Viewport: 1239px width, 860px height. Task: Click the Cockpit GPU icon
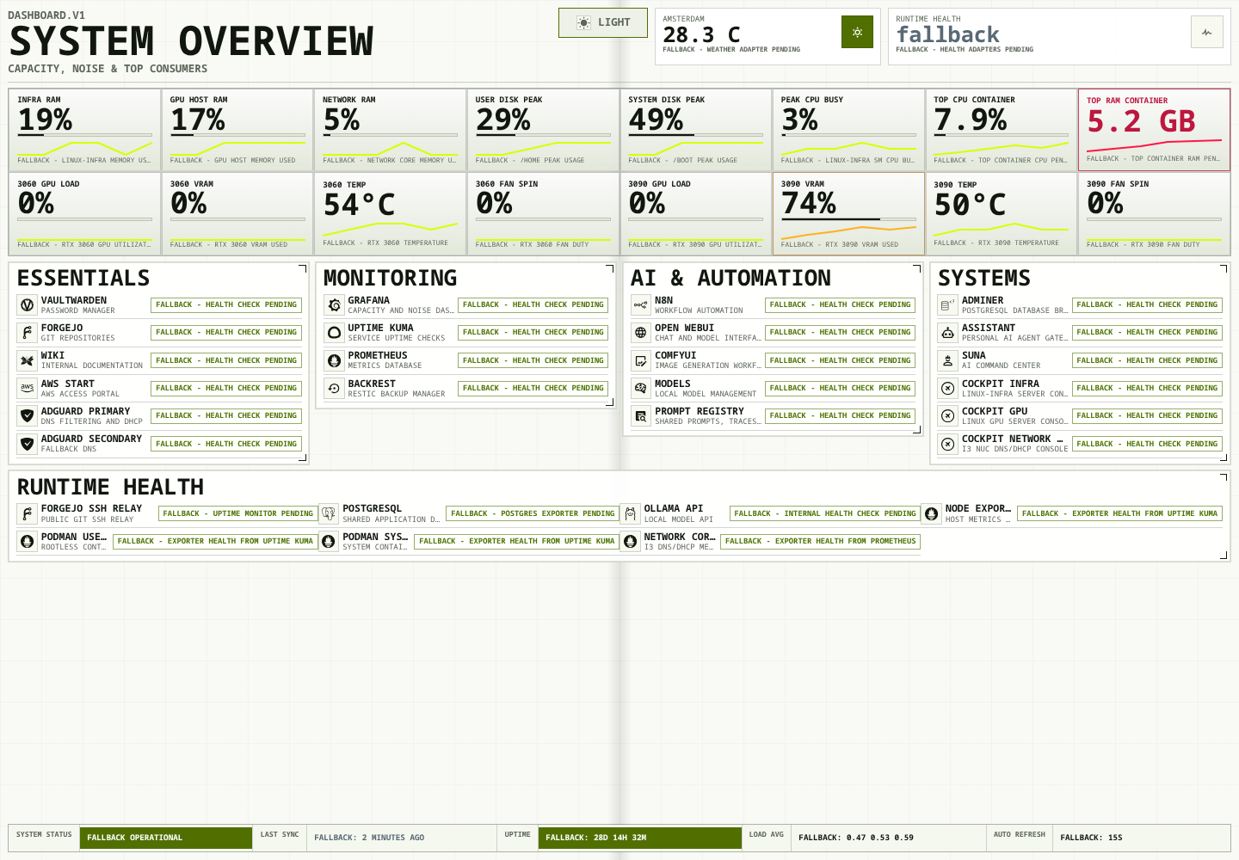(947, 415)
